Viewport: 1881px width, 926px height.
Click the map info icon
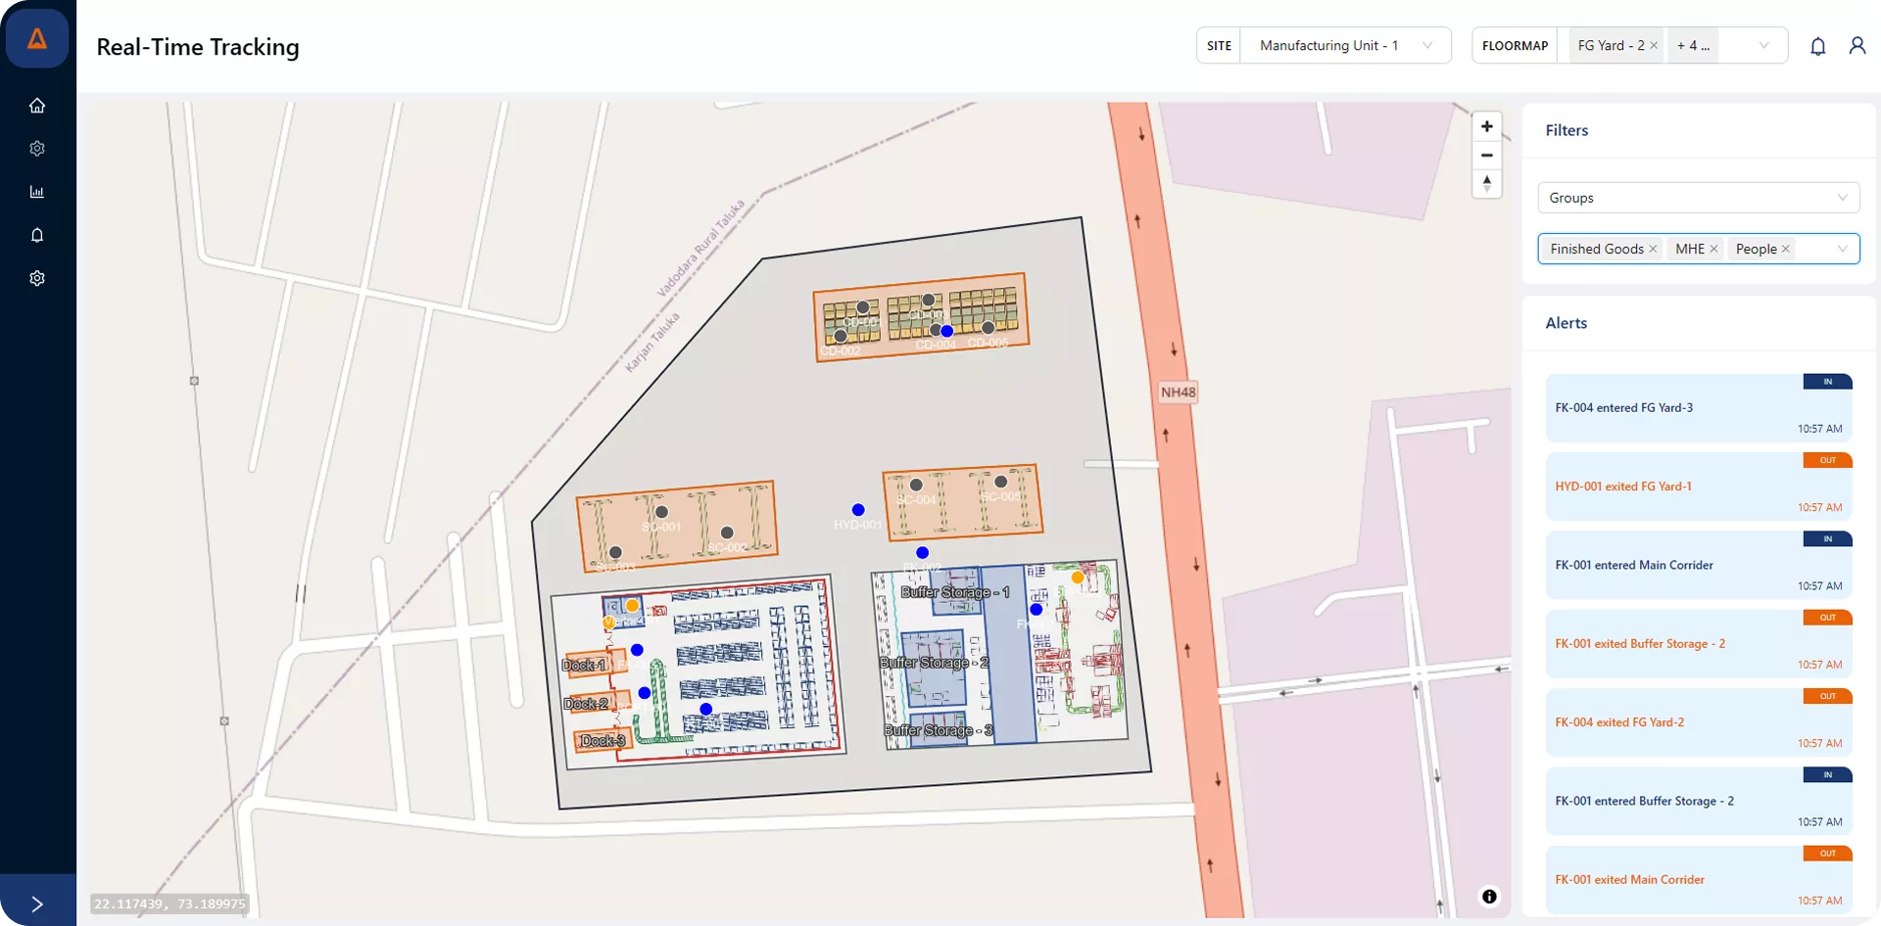pyautogui.click(x=1488, y=896)
